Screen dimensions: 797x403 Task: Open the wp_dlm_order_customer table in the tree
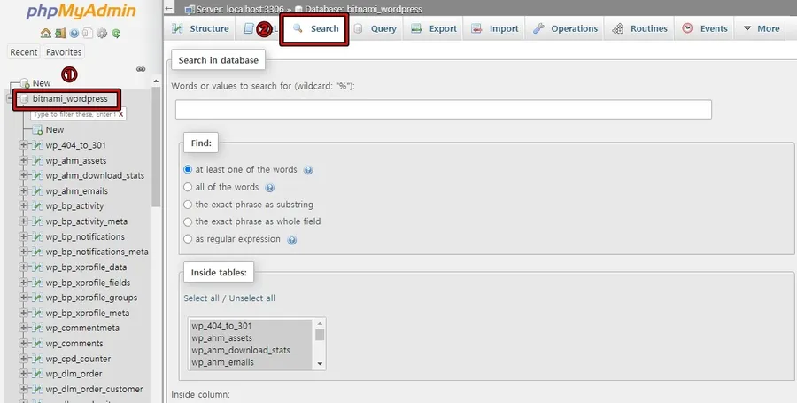(x=94, y=390)
